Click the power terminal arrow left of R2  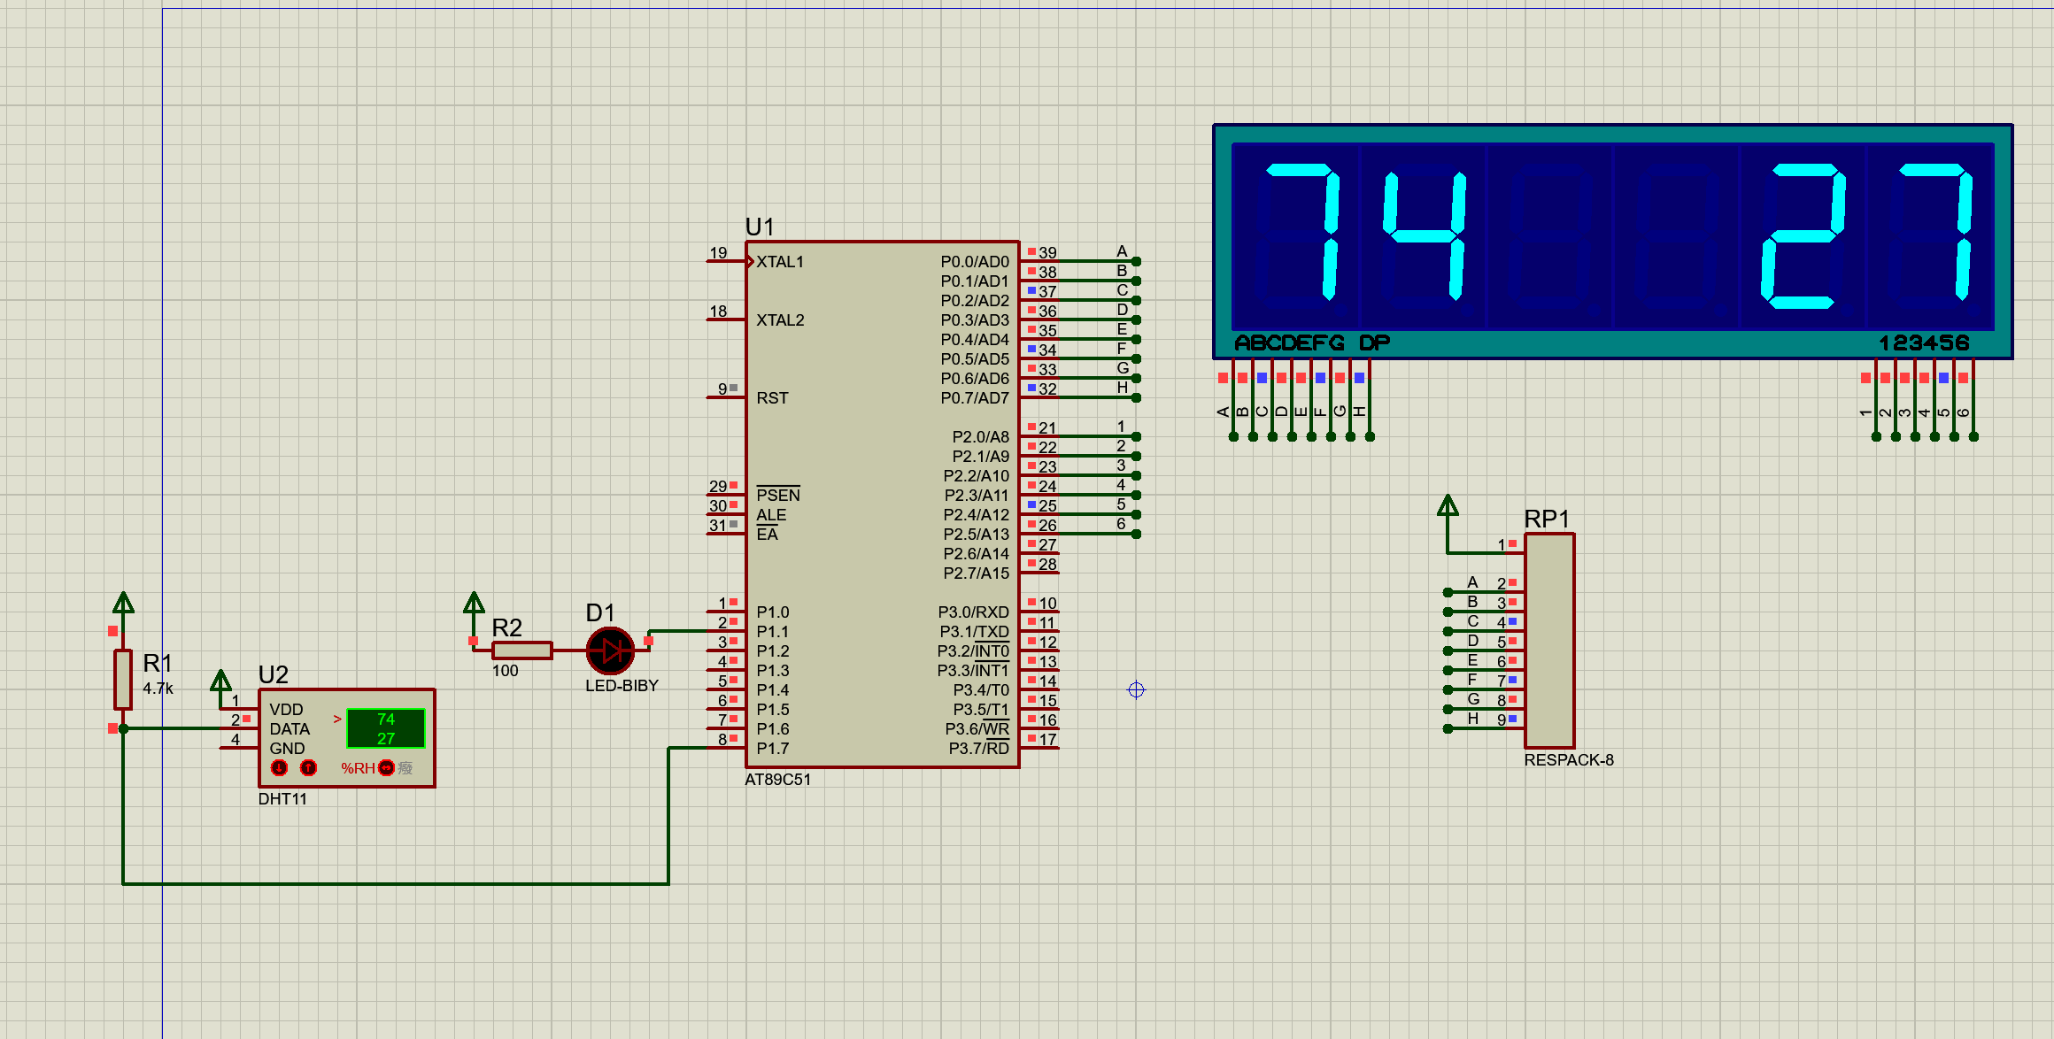click(x=474, y=604)
